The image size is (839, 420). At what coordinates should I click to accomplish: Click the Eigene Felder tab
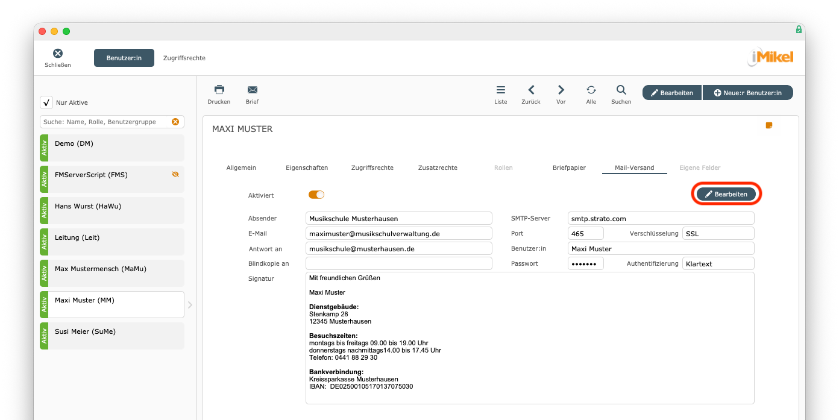click(x=700, y=168)
